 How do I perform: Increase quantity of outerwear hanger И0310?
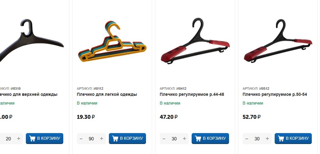point(19,139)
